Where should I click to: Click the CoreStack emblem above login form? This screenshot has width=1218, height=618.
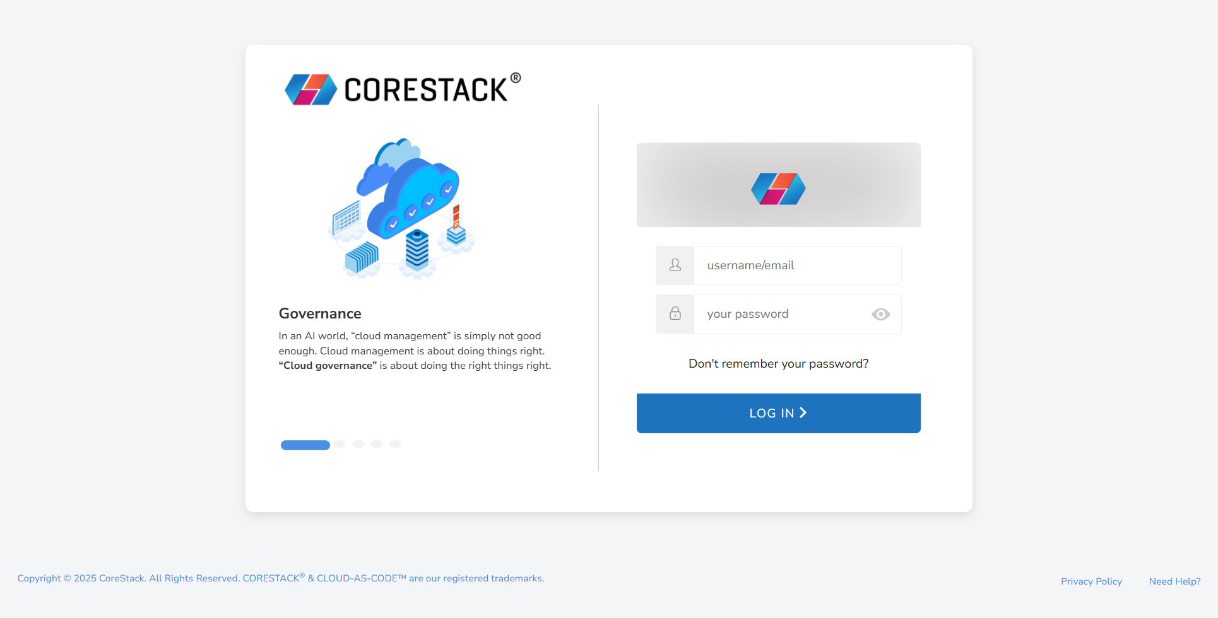click(778, 189)
